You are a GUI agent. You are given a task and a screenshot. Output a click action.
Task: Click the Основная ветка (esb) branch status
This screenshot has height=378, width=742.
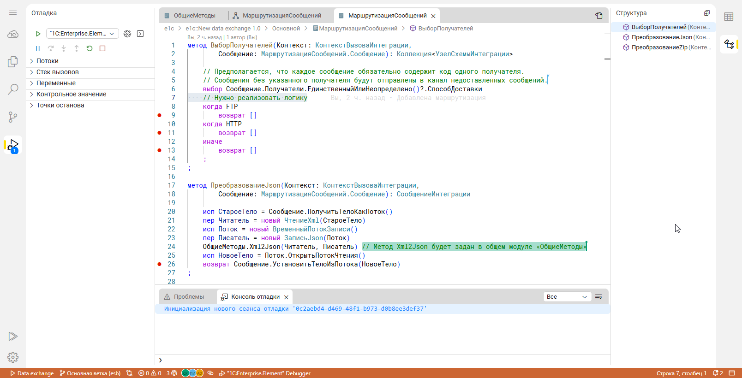point(90,373)
